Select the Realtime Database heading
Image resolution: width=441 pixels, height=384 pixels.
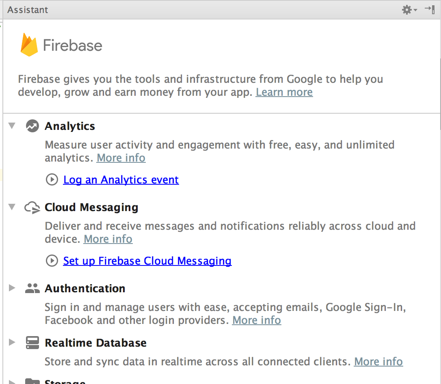95,343
